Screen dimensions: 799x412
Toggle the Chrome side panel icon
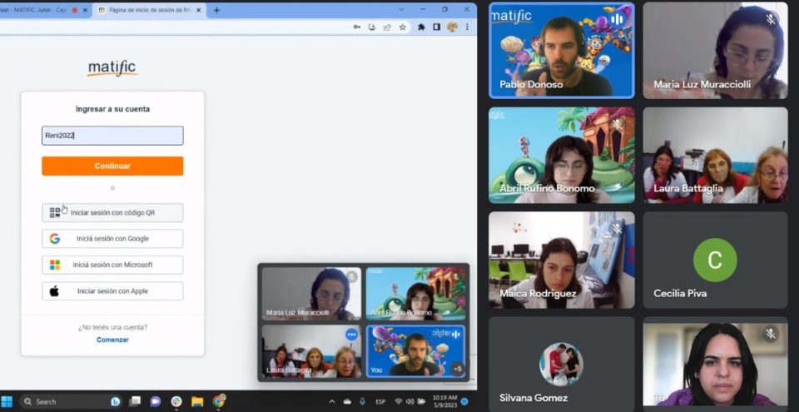point(437,27)
